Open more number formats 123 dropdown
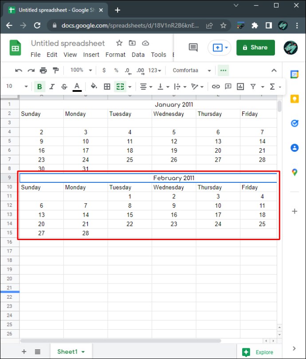 [154, 70]
